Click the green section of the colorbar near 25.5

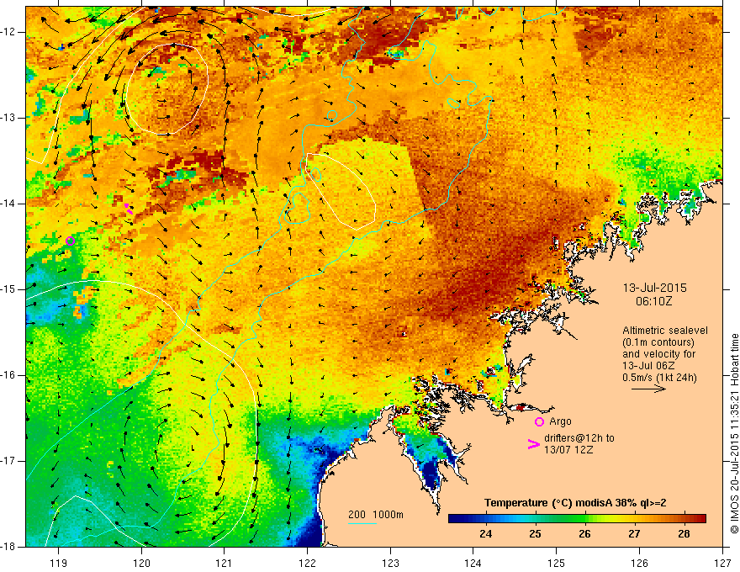click(x=560, y=519)
